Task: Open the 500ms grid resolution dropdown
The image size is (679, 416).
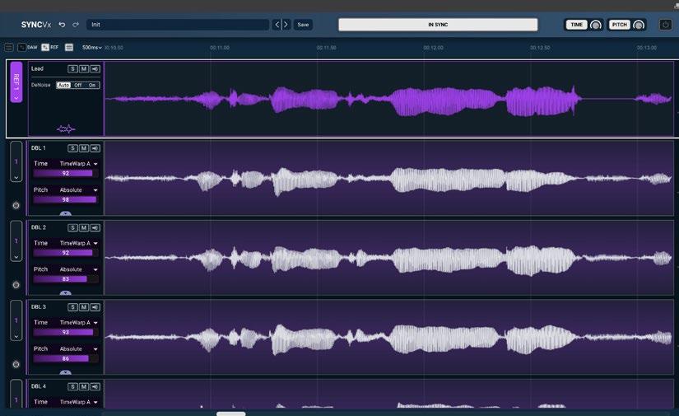Action: [92, 47]
